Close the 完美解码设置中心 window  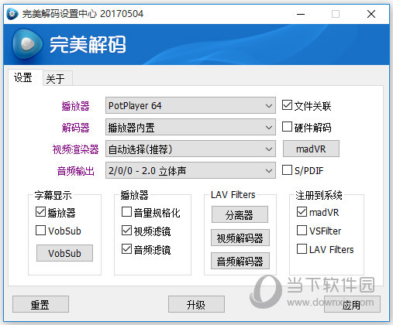tap(371, 14)
